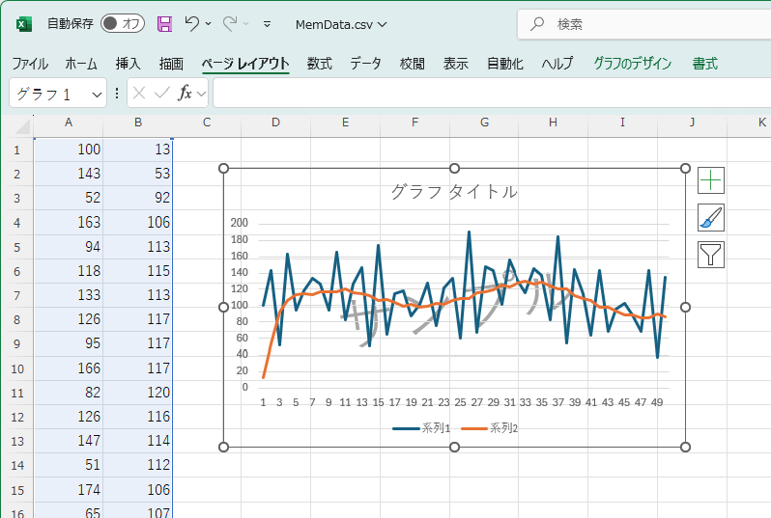Expand the Name Box dropdown arrow
This screenshot has height=518, width=771.
pos(97,95)
